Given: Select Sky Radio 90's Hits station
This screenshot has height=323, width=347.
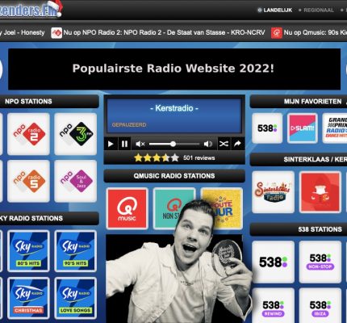Looking at the screenshot, I should 76,251.
